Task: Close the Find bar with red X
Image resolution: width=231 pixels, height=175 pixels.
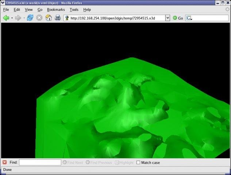Action: coord(5,162)
